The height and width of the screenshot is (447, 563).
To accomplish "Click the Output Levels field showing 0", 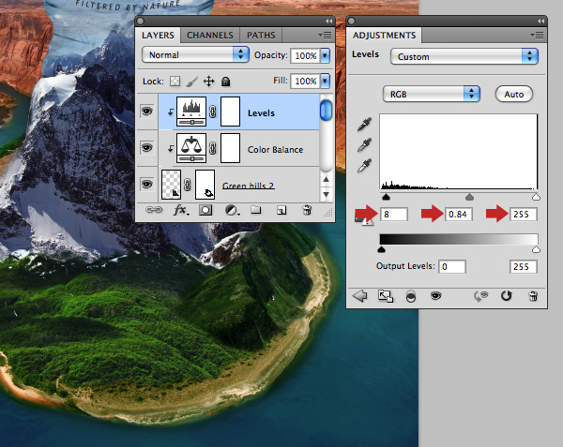I will pos(452,267).
